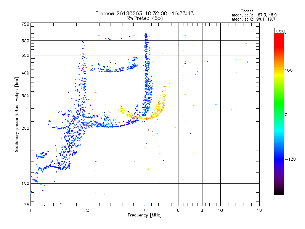Click x-axis tick label '16'
Viewport: 305px width, 229px height.
pos(259,210)
